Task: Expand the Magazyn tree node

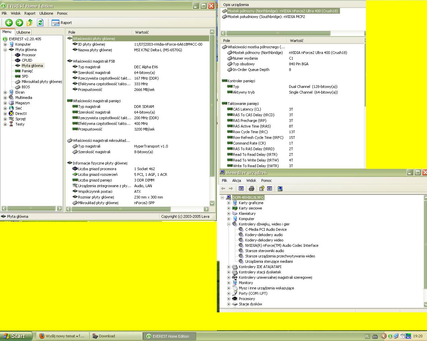Action: (x=5, y=103)
